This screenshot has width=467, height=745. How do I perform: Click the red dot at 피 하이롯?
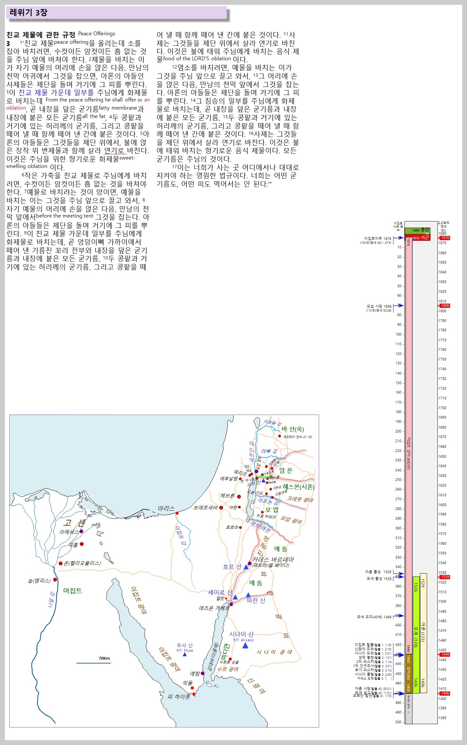tap(194, 694)
